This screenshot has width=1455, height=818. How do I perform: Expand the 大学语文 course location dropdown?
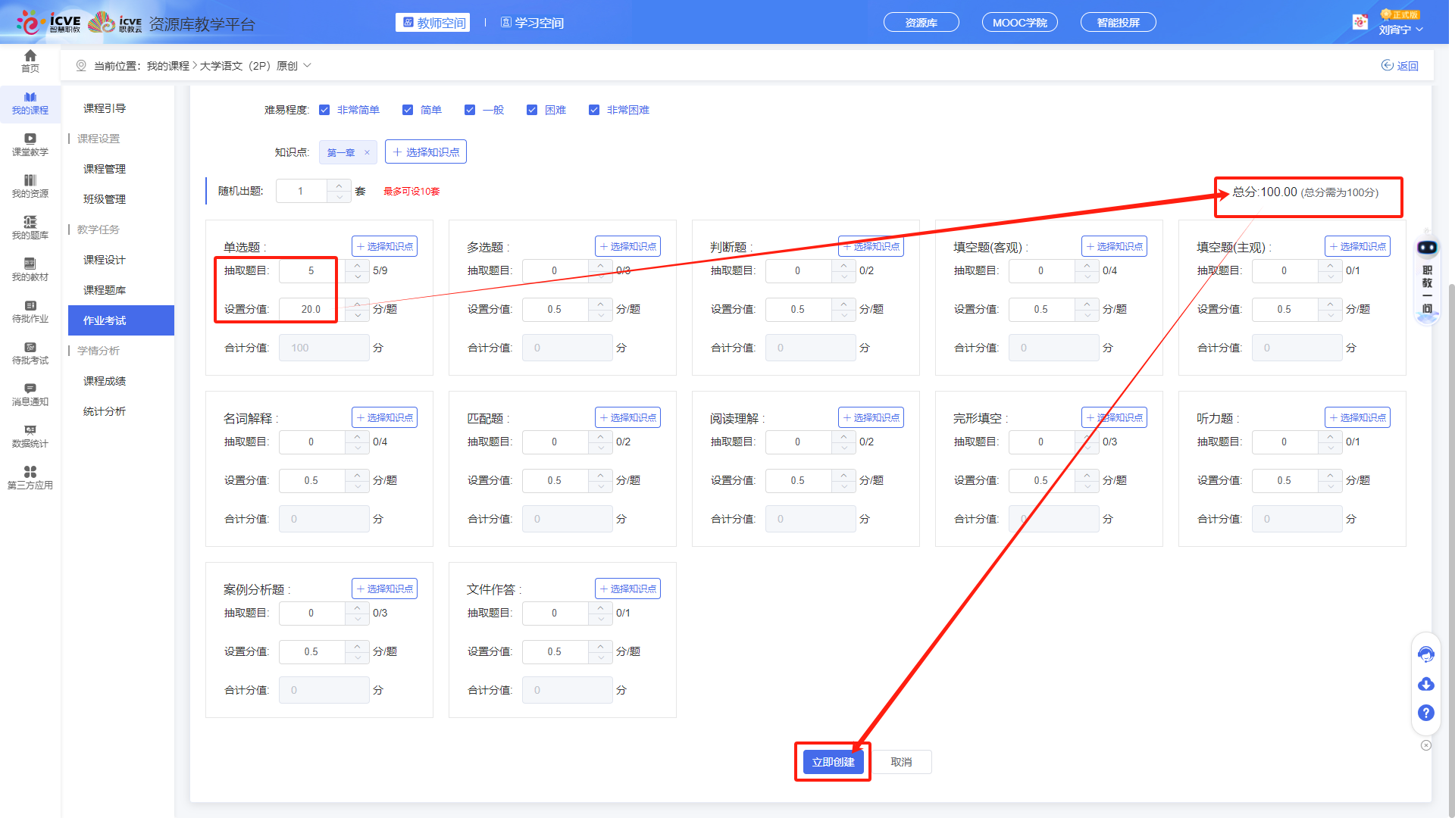(x=308, y=66)
